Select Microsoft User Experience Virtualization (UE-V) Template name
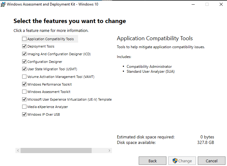The width and height of the screenshot is (227, 166). tap(70, 99)
